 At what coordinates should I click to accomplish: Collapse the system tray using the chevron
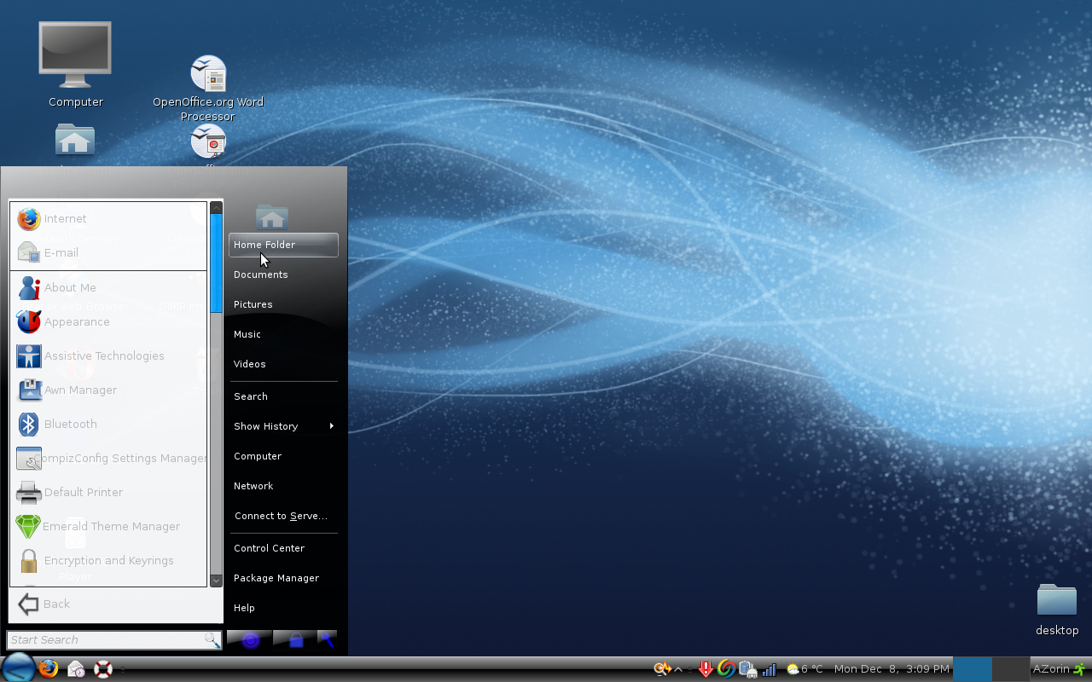(x=677, y=668)
